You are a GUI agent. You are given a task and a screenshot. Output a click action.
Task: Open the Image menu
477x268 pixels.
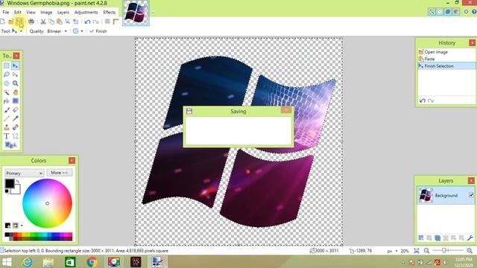46,12
